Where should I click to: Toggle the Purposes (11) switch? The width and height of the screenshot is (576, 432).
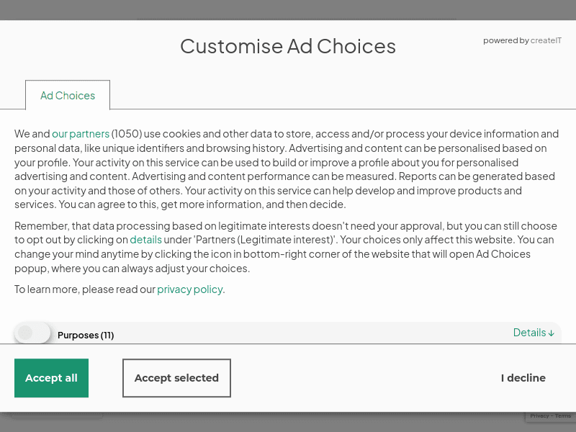[x=32, y=333]
